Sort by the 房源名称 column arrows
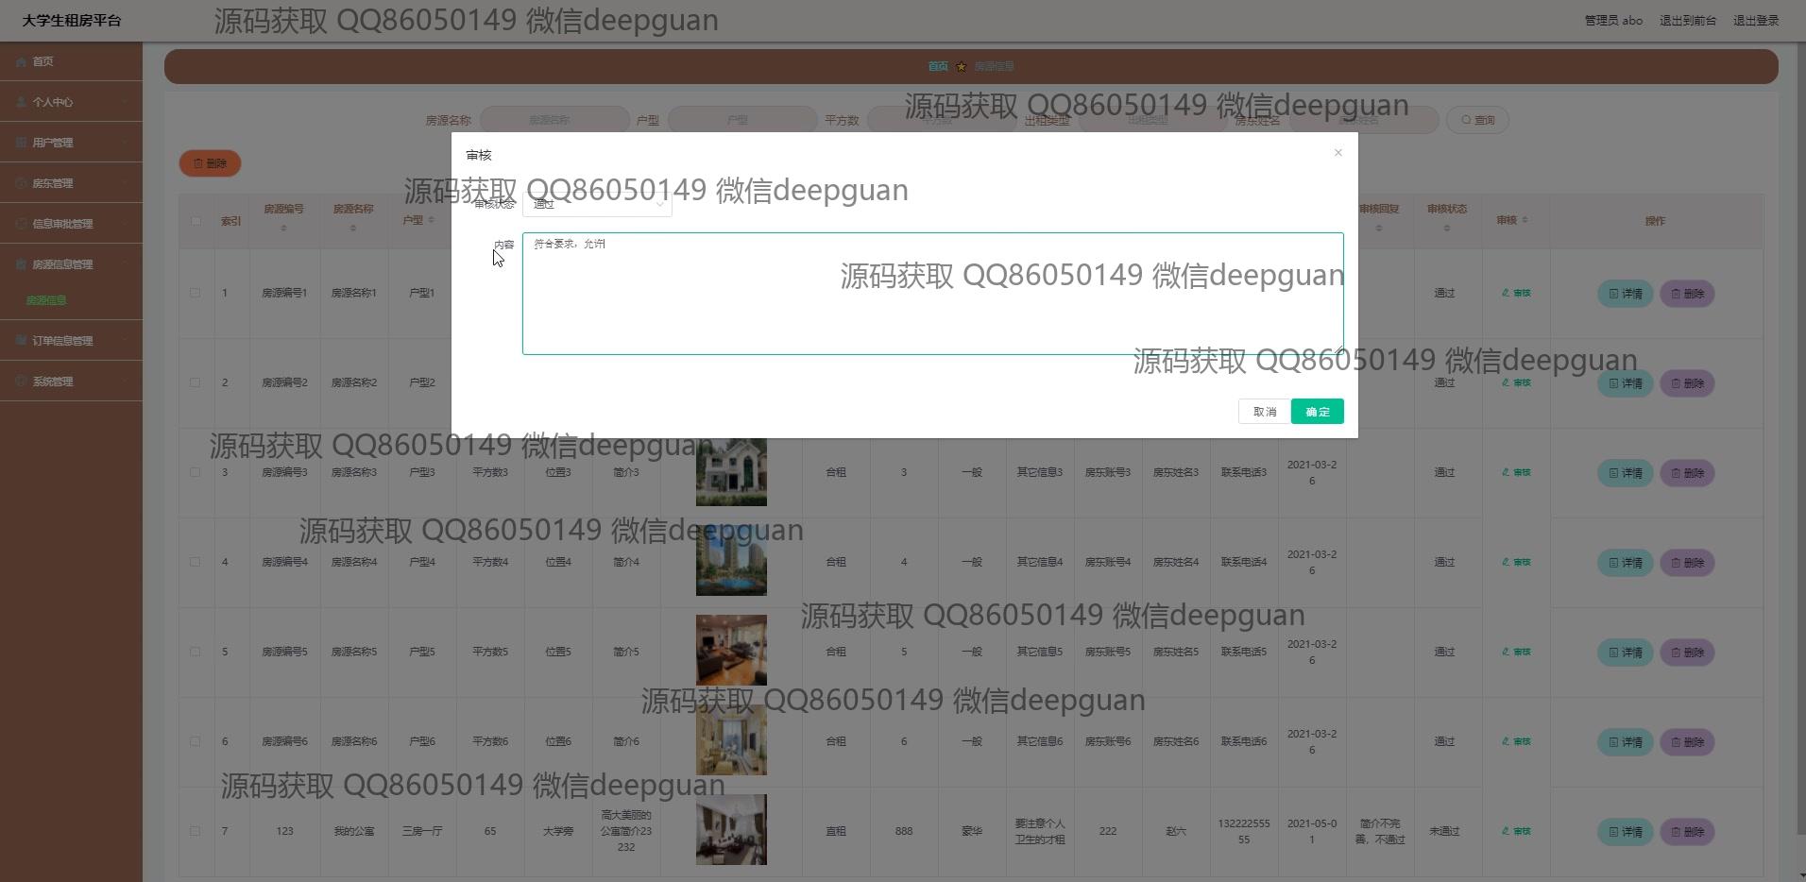This screenshot has height=882, width=1806. [353, 229]
